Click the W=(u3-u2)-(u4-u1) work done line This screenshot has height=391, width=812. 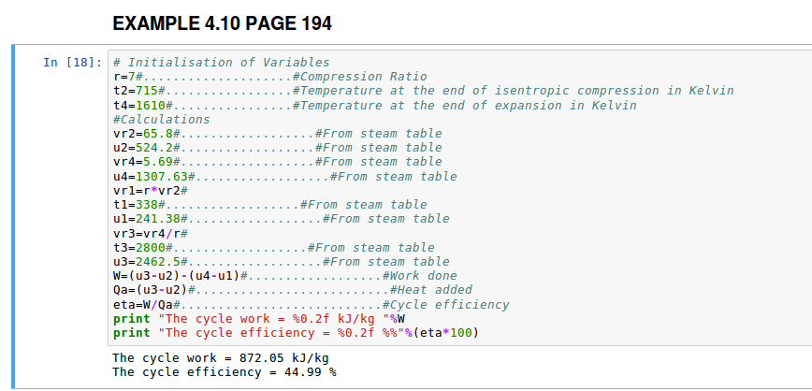(x=178, y=276)
